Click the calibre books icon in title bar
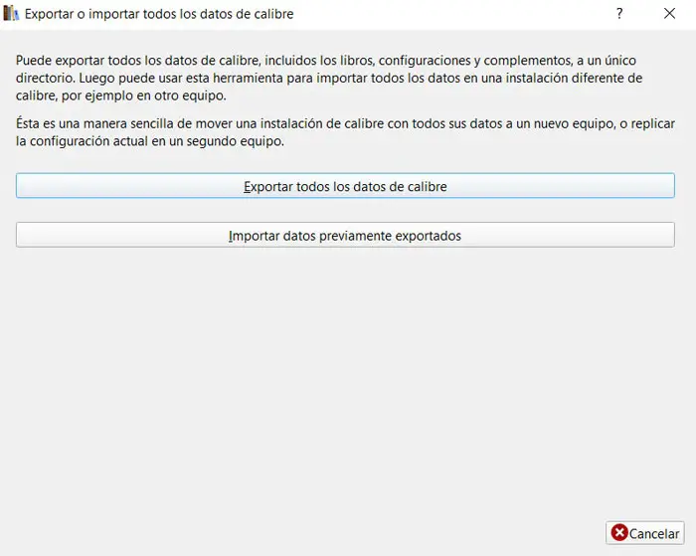 [x=11, y=14]
